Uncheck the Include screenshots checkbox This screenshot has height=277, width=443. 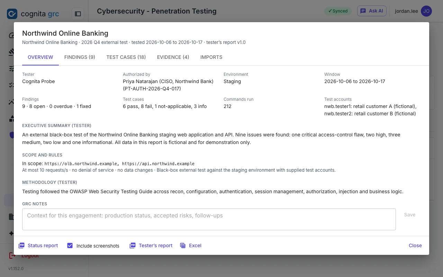(x=70, y=245)
